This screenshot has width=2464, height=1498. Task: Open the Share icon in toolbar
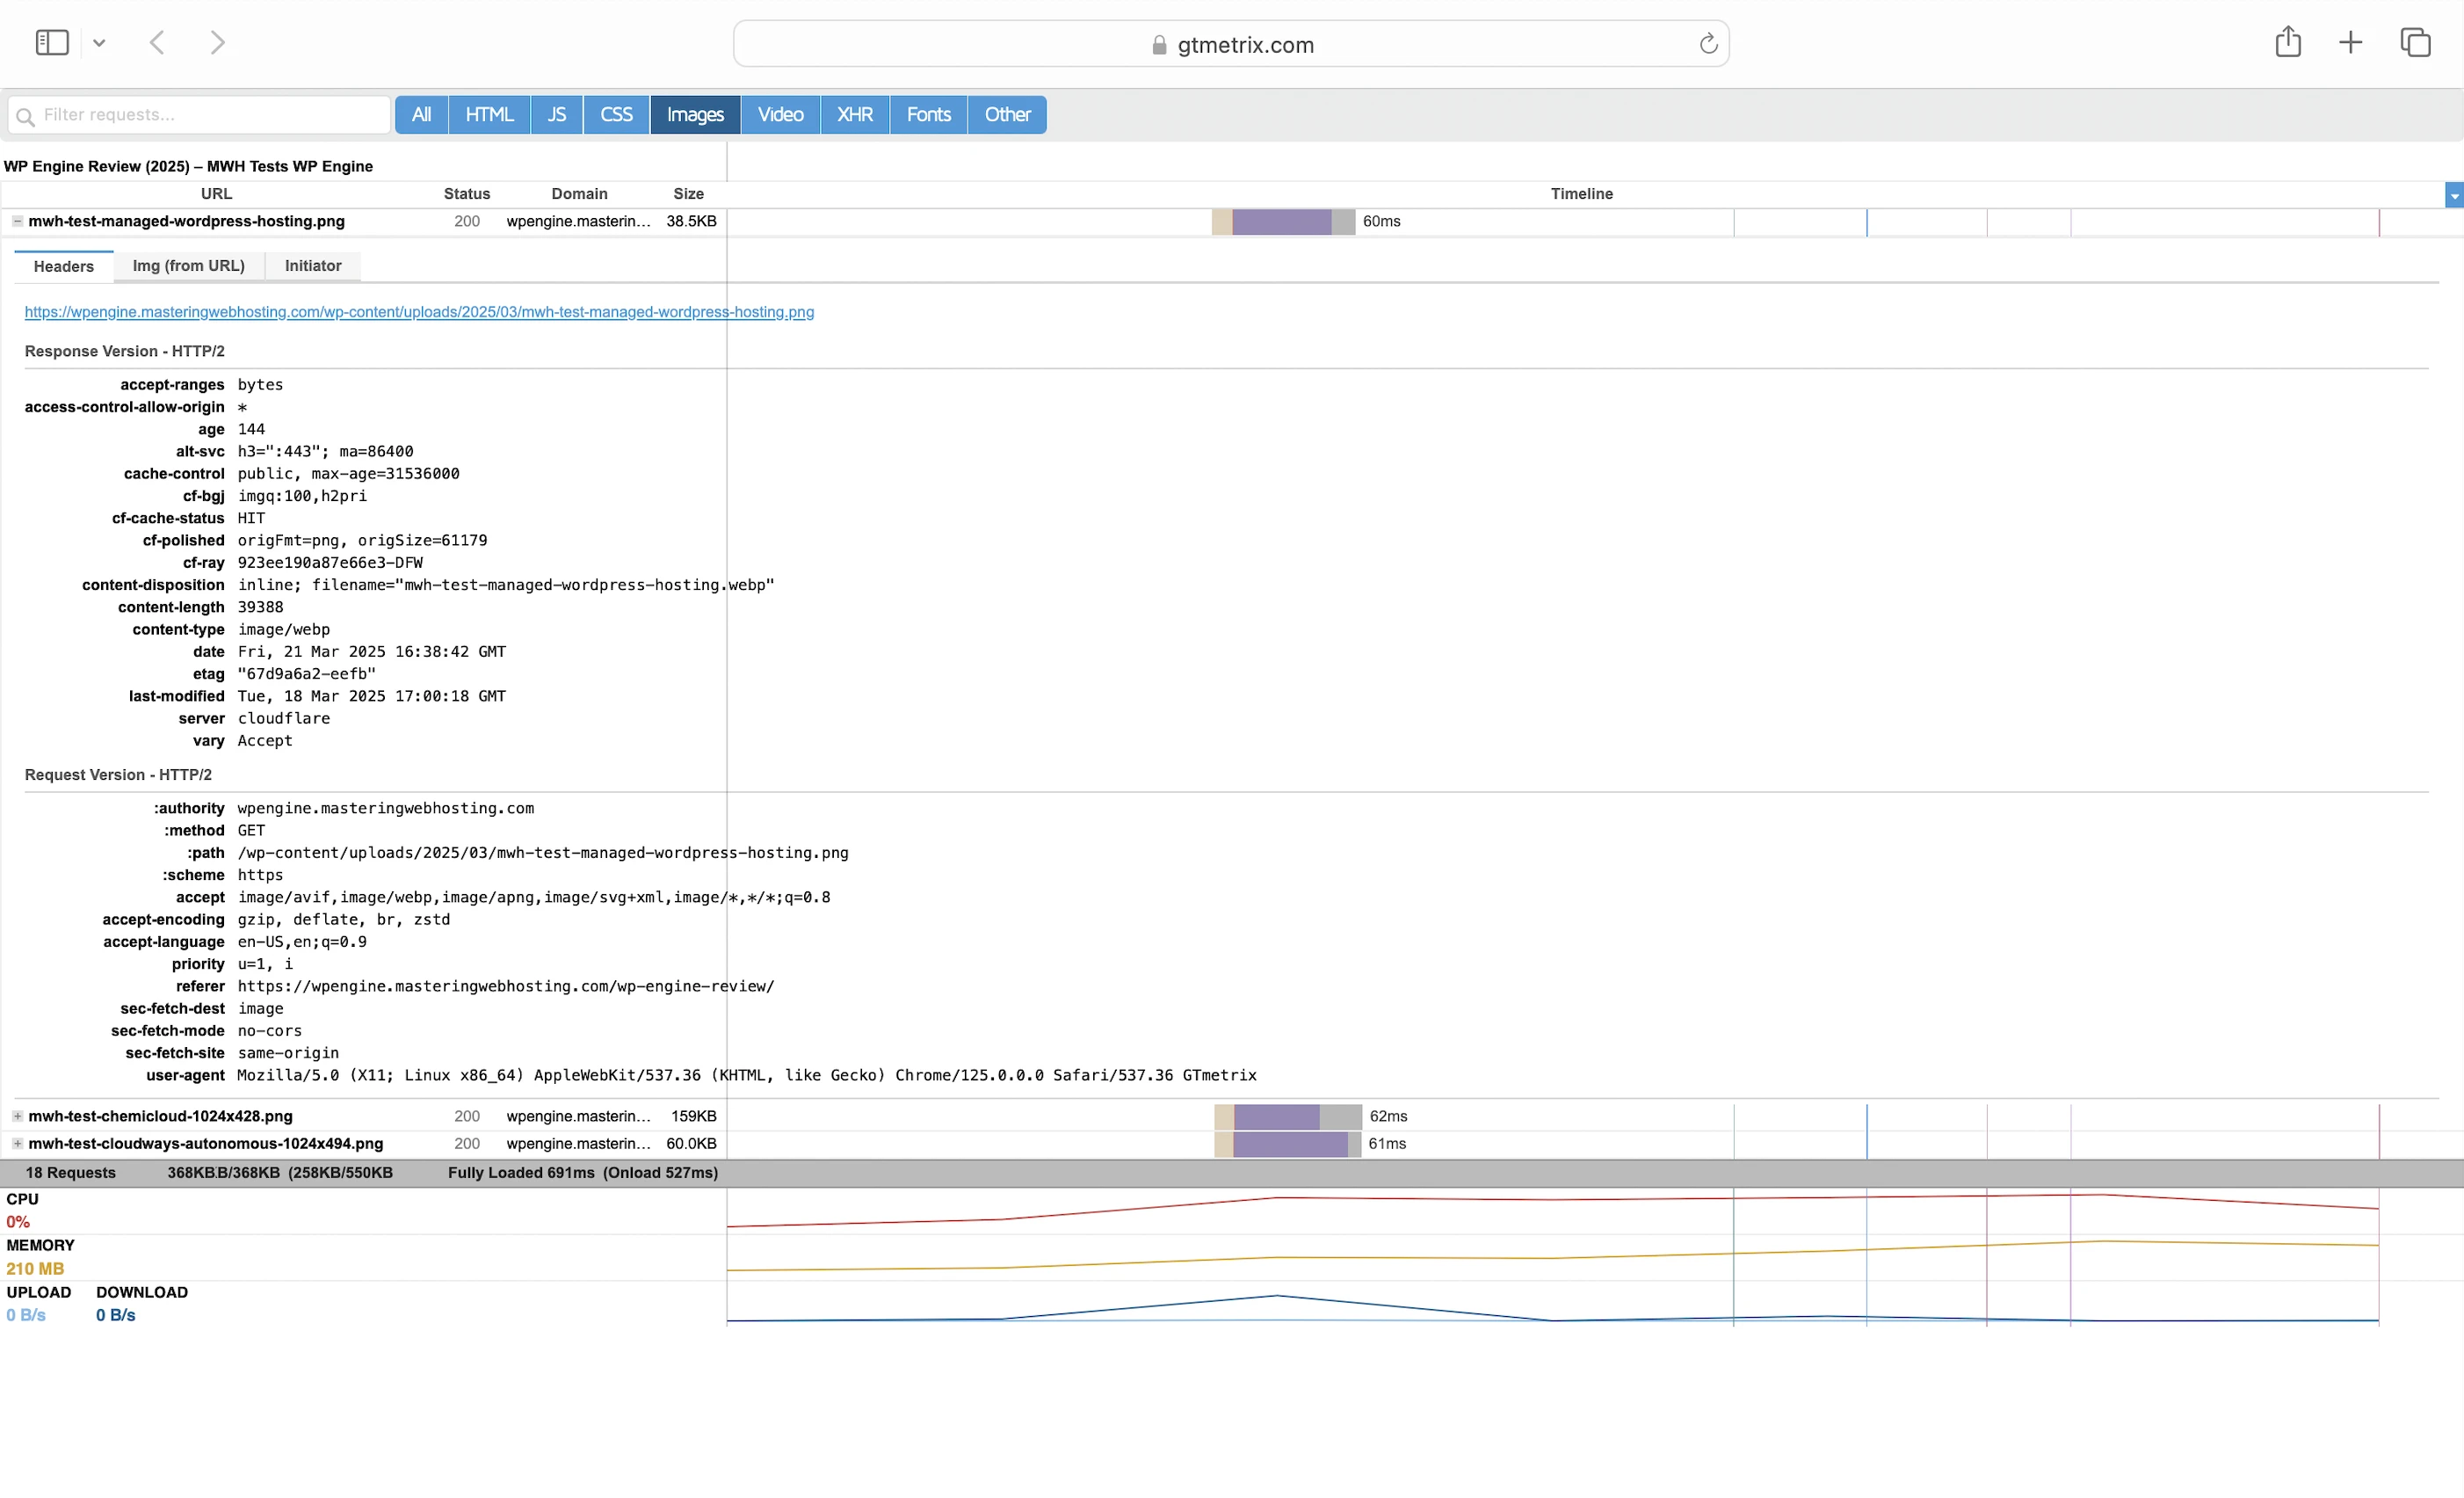tap(2288, 42)
